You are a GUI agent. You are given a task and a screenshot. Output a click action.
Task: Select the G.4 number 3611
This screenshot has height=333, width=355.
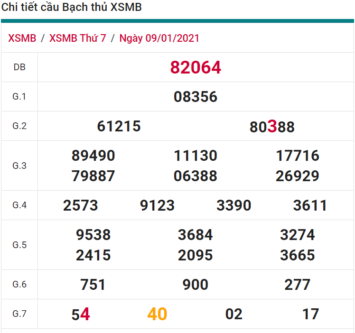coord(310,205)
